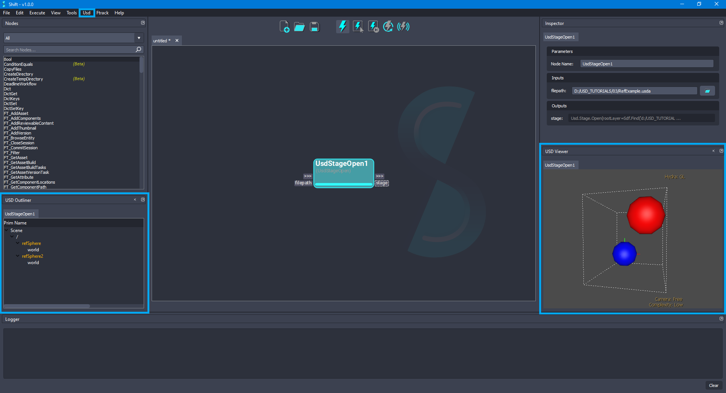Create a new graph file

click(x=284, y=26)
